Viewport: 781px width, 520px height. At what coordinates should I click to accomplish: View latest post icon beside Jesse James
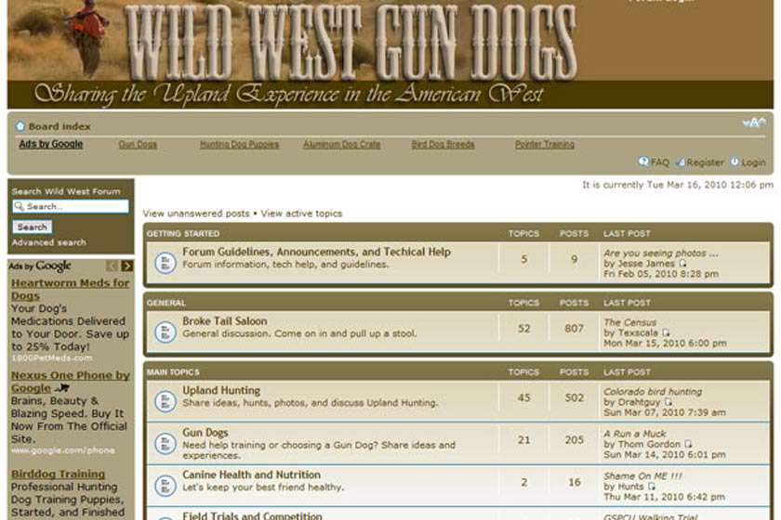682,264
